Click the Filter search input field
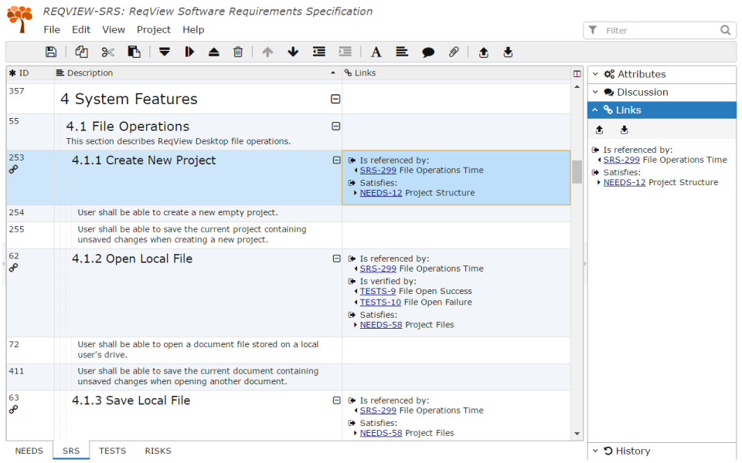Viewport: 742px width, 463px height. click(x=659, y=30)
